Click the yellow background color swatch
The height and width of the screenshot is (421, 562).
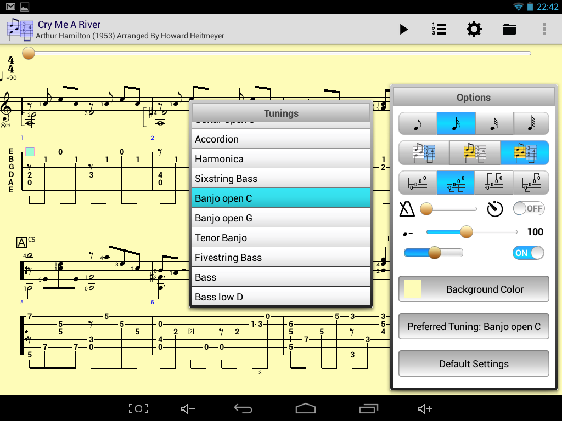click(x=413, y=289)
